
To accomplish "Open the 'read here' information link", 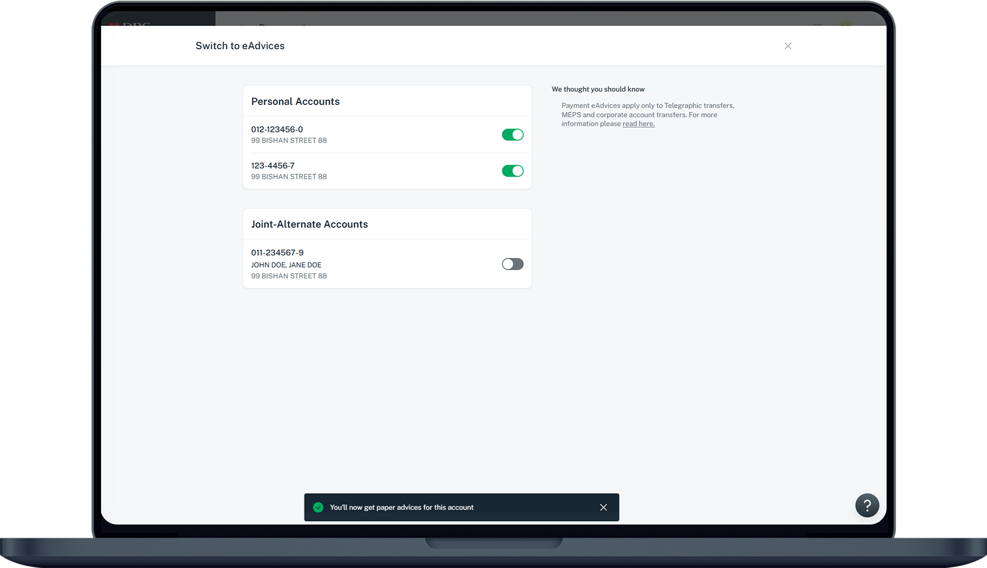I will (x=638, y=124).
